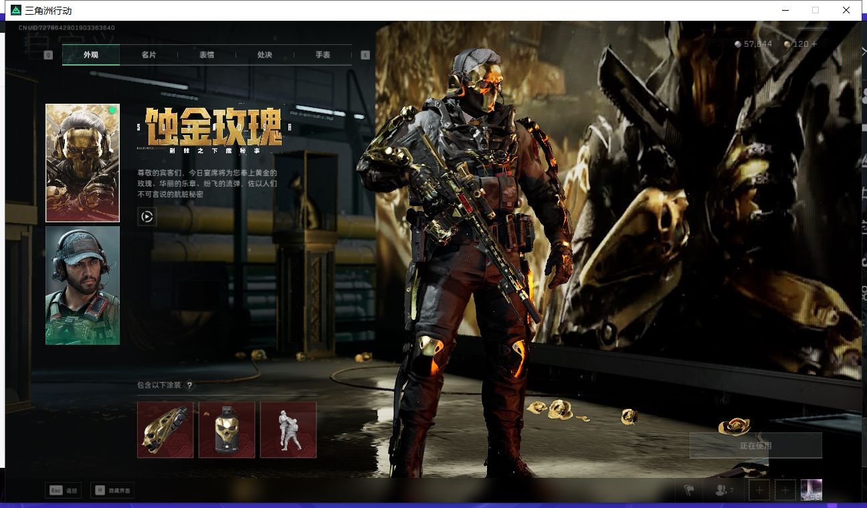Click the plus to add gold currency
Viewport: 867px width, 508px height.
coord(814,44)
